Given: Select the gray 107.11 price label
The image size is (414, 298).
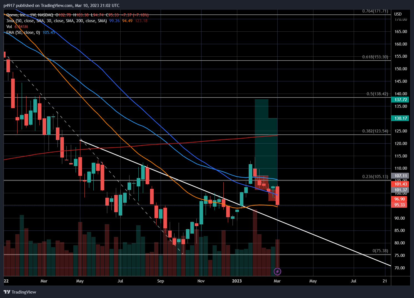Looking at the screenshot, I should tap(400, 176).
